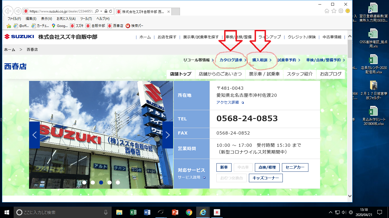Open the カーチェ... favorites bar bookmark

[x=40, y=26]
